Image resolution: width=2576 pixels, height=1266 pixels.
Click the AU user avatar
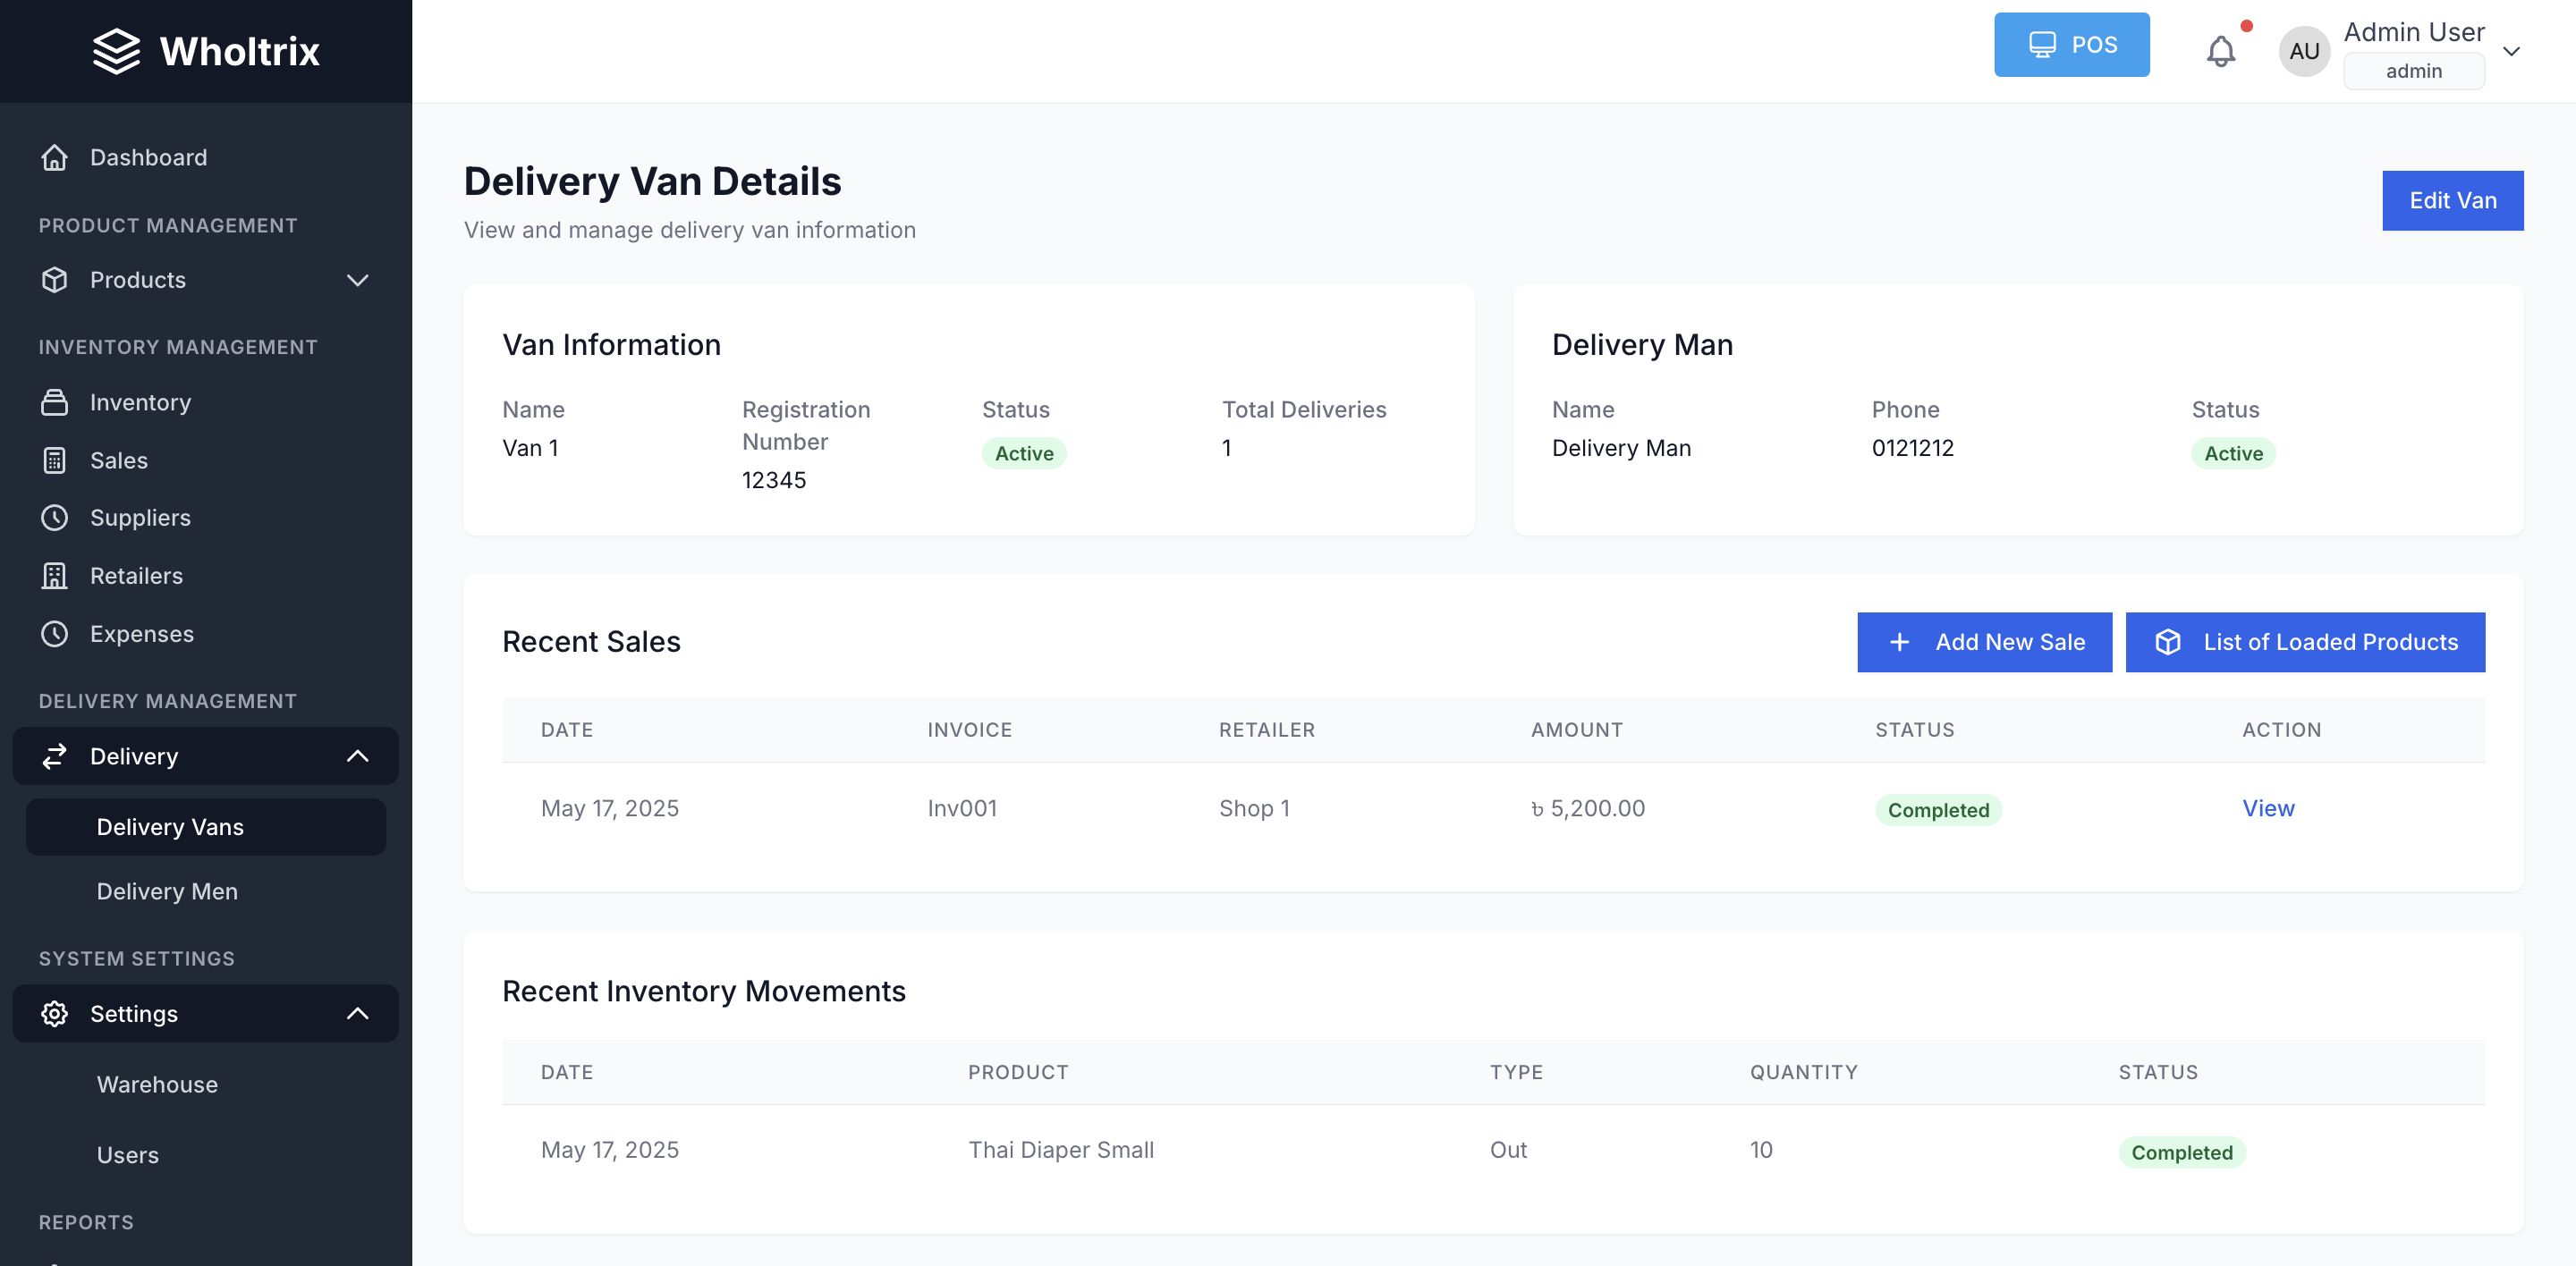tap(2304, 51)
